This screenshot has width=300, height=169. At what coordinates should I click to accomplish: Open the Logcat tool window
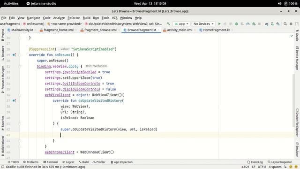coord(68,162)
